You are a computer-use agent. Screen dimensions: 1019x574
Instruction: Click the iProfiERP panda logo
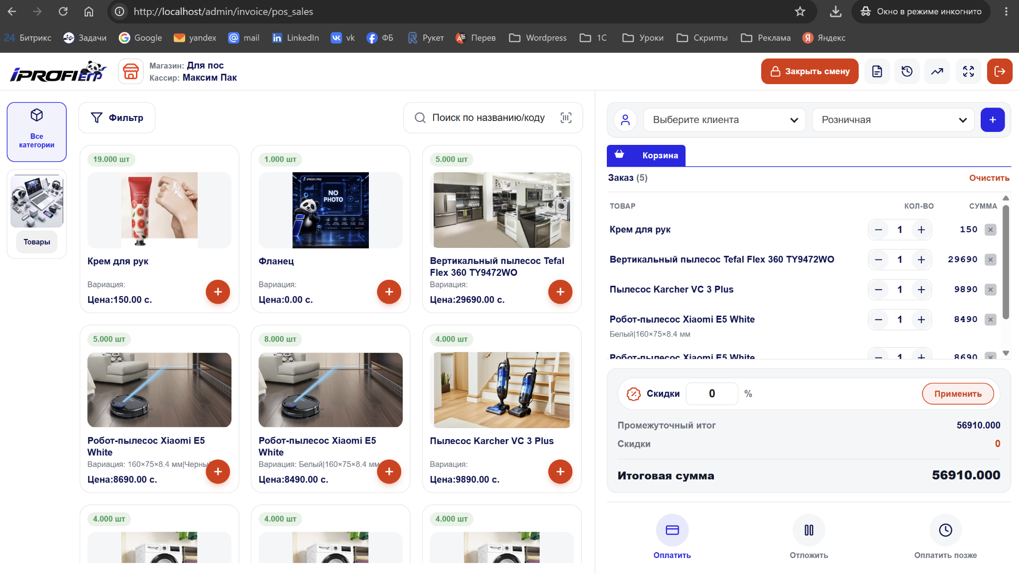coord(58,72)
